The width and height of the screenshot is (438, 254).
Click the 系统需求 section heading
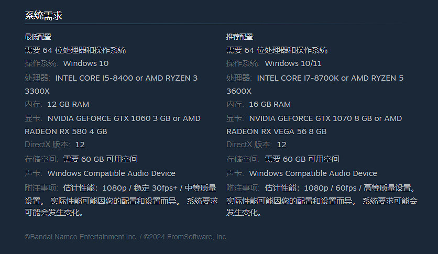(43, 16)
